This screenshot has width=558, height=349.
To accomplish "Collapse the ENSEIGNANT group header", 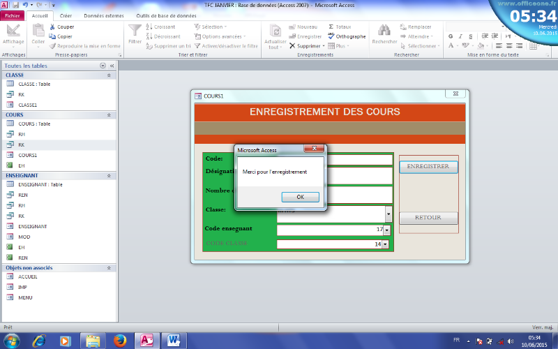I will [x=109, y=175].
